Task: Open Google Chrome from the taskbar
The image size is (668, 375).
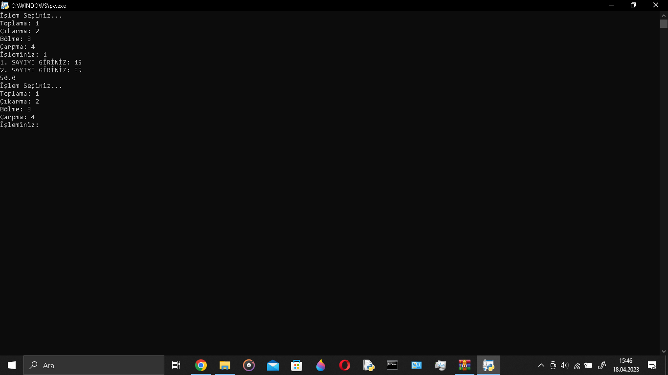Action: click(200, 365)
